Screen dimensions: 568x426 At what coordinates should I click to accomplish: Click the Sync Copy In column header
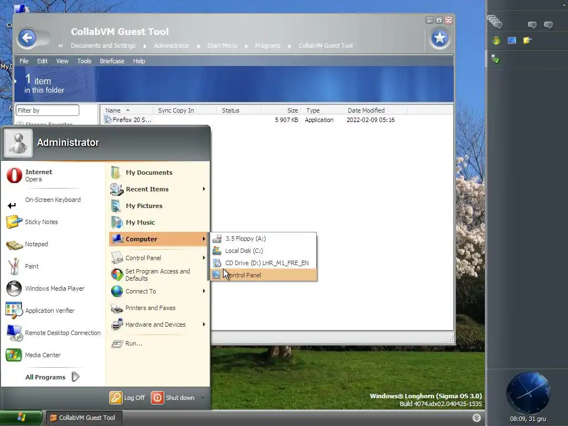185,110
